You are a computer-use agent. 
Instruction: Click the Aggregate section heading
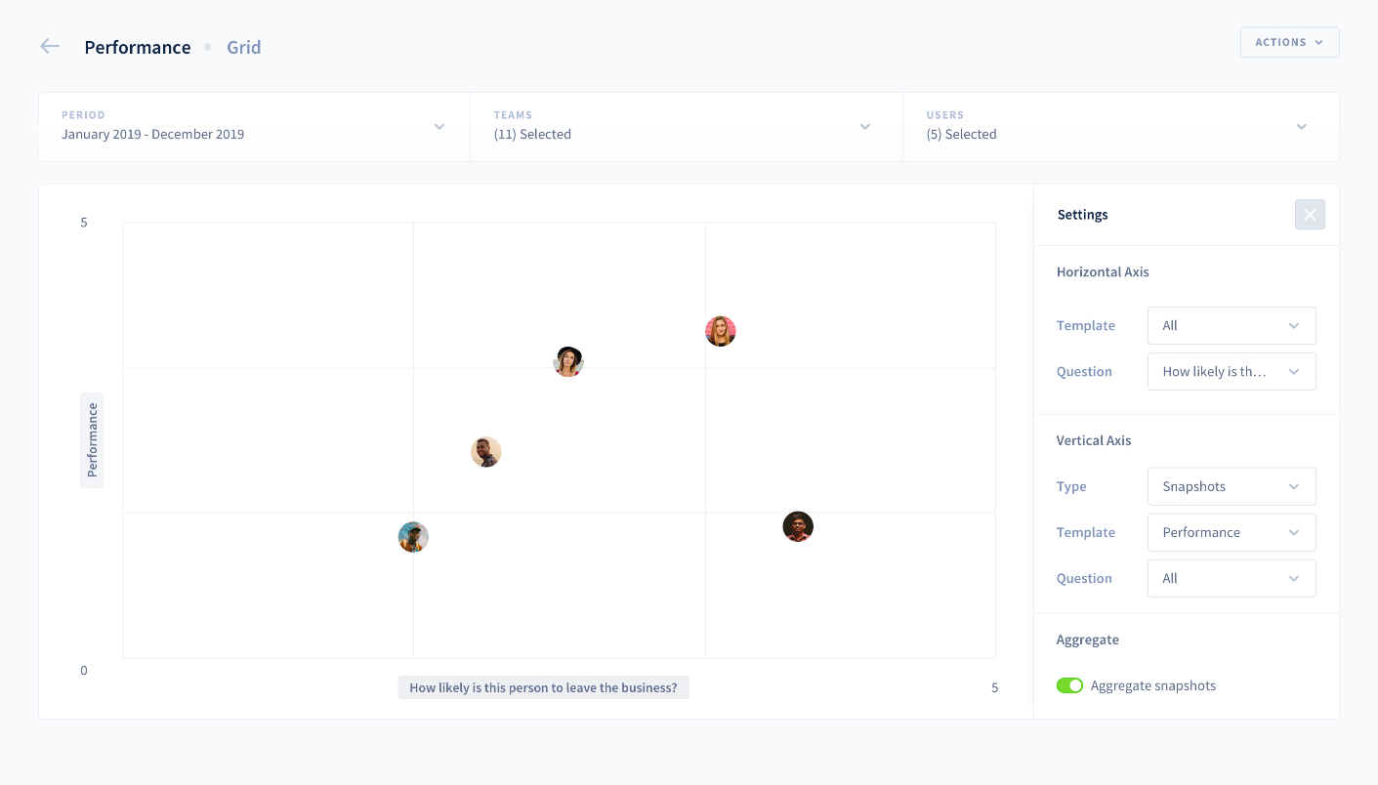1088,640
